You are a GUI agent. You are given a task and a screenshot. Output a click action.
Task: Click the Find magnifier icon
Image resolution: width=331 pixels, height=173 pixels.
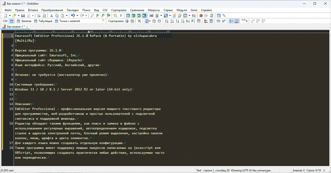92,16
